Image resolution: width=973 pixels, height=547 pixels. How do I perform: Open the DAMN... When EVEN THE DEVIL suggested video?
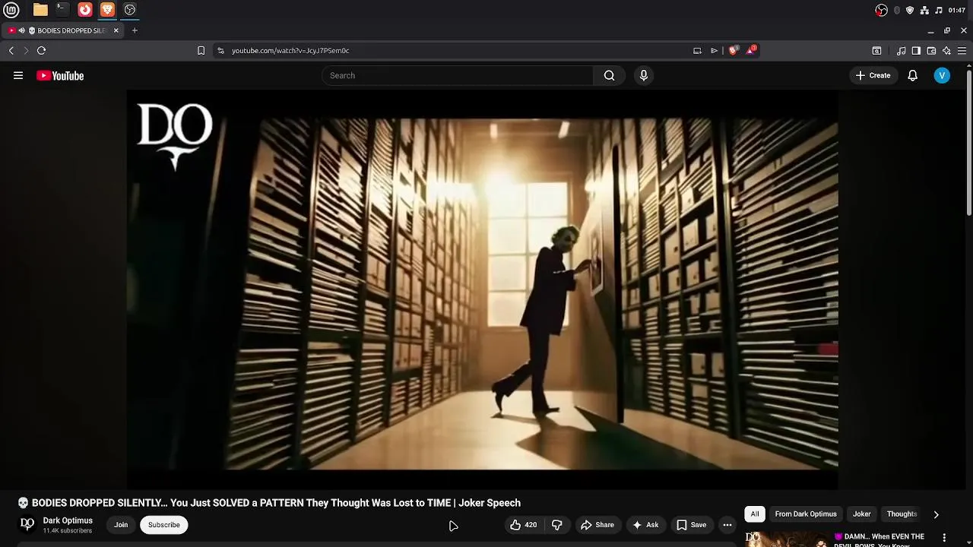click(879, 539)
